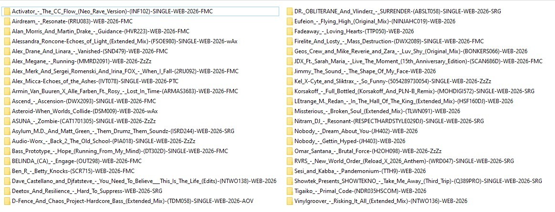Click the folder icon beside JDX Live The Moment
Image resolution: width=555 pixels, height=212 pixels.
click(x=290, y=61)
